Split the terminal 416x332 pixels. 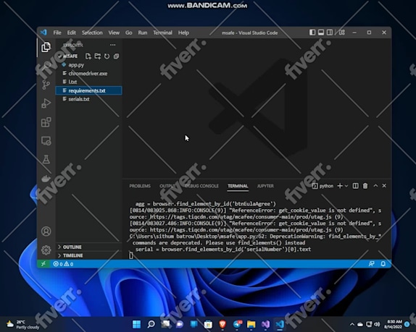[x=356, y=186]
